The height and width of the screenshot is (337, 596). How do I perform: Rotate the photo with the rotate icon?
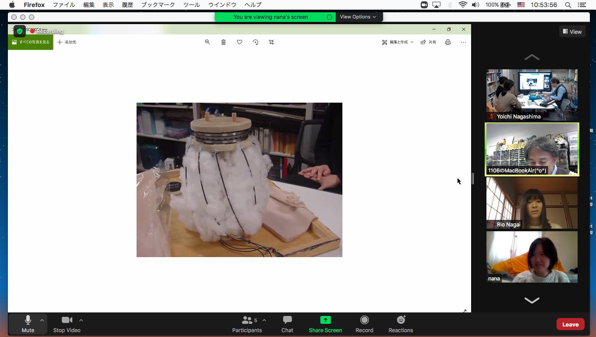255,42
